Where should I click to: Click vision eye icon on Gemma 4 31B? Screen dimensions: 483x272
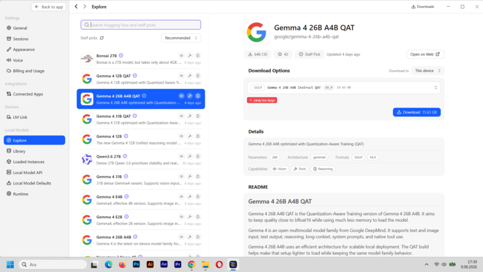click(x=182, y=176)
